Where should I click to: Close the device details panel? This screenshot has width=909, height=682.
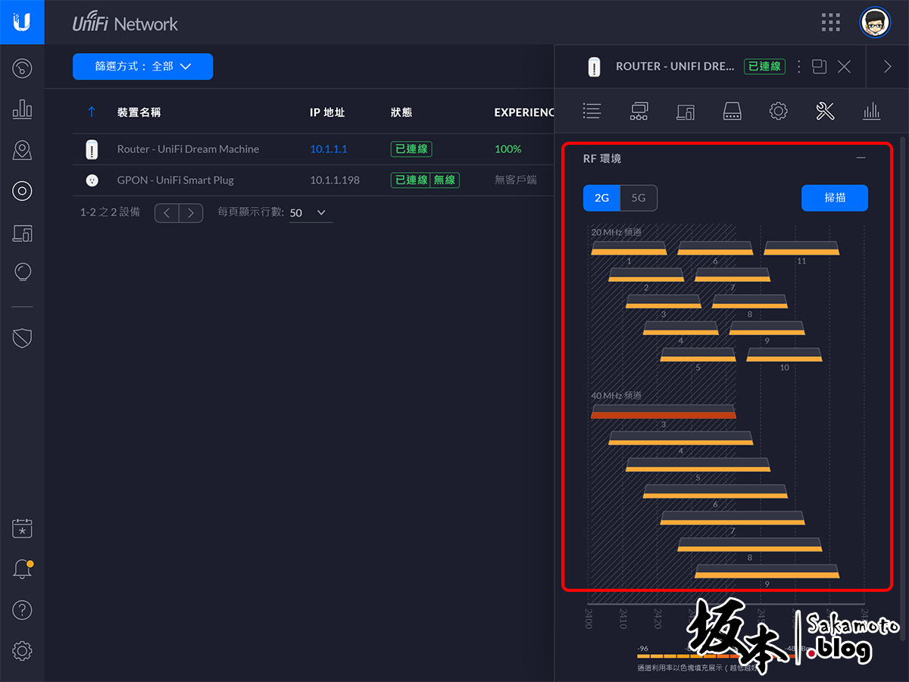(x=844, y=67)
